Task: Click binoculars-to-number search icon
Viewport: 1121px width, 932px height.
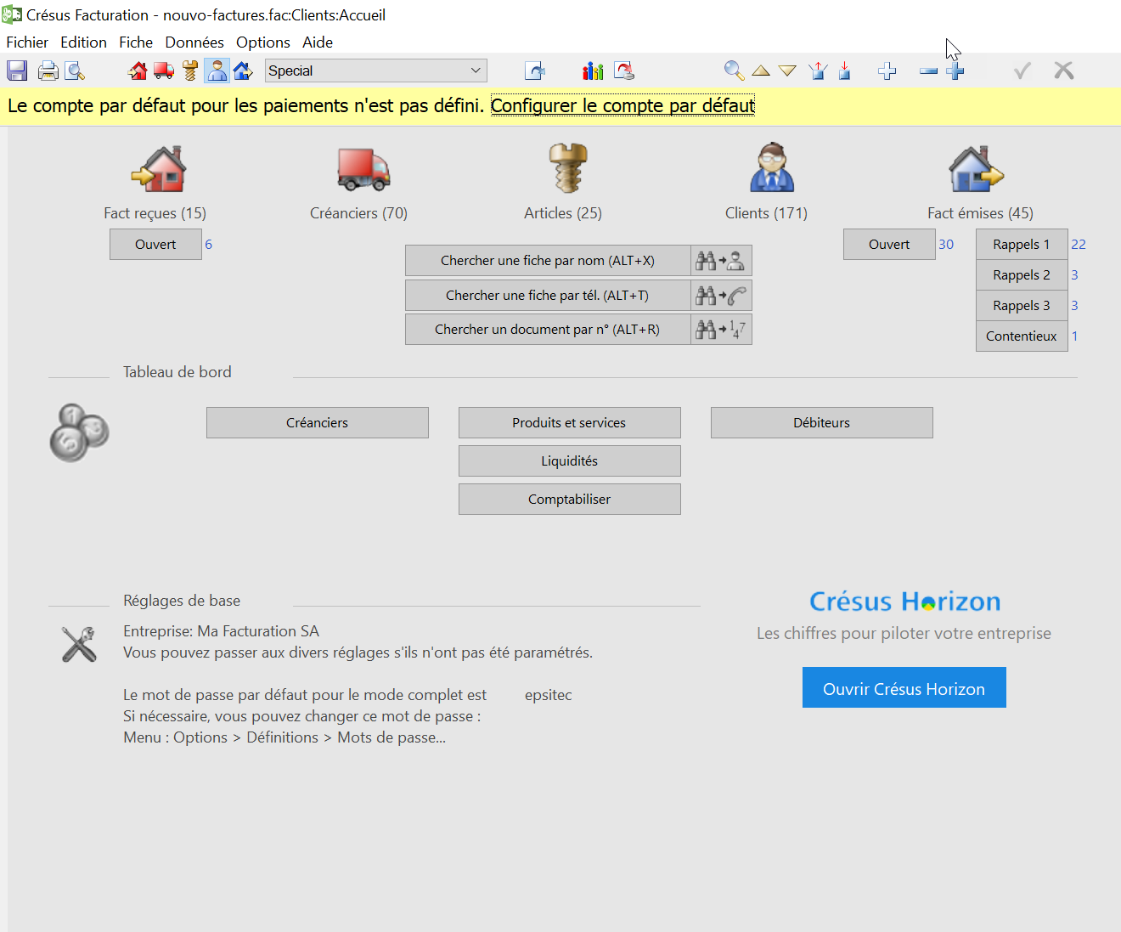Action: [721, 329]
